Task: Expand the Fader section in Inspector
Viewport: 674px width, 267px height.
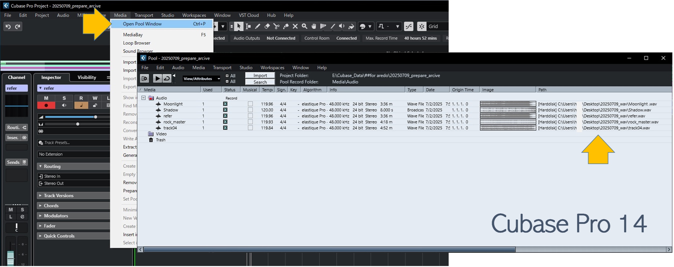Action: coord(40,226)
